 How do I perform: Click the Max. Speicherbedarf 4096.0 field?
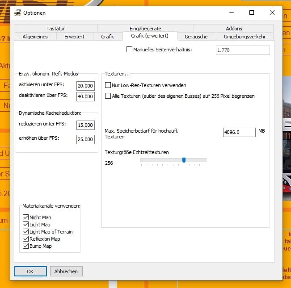pyautogui.click(x=239, y=132)
